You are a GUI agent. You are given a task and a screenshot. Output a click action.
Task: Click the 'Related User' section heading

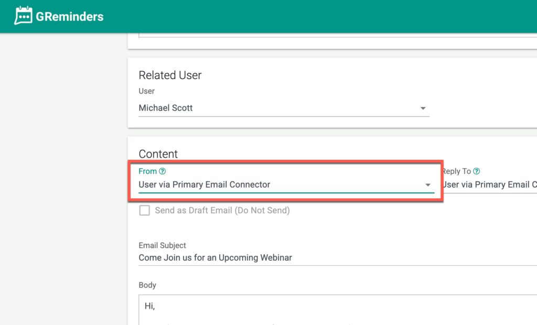[x=170, y=75]
